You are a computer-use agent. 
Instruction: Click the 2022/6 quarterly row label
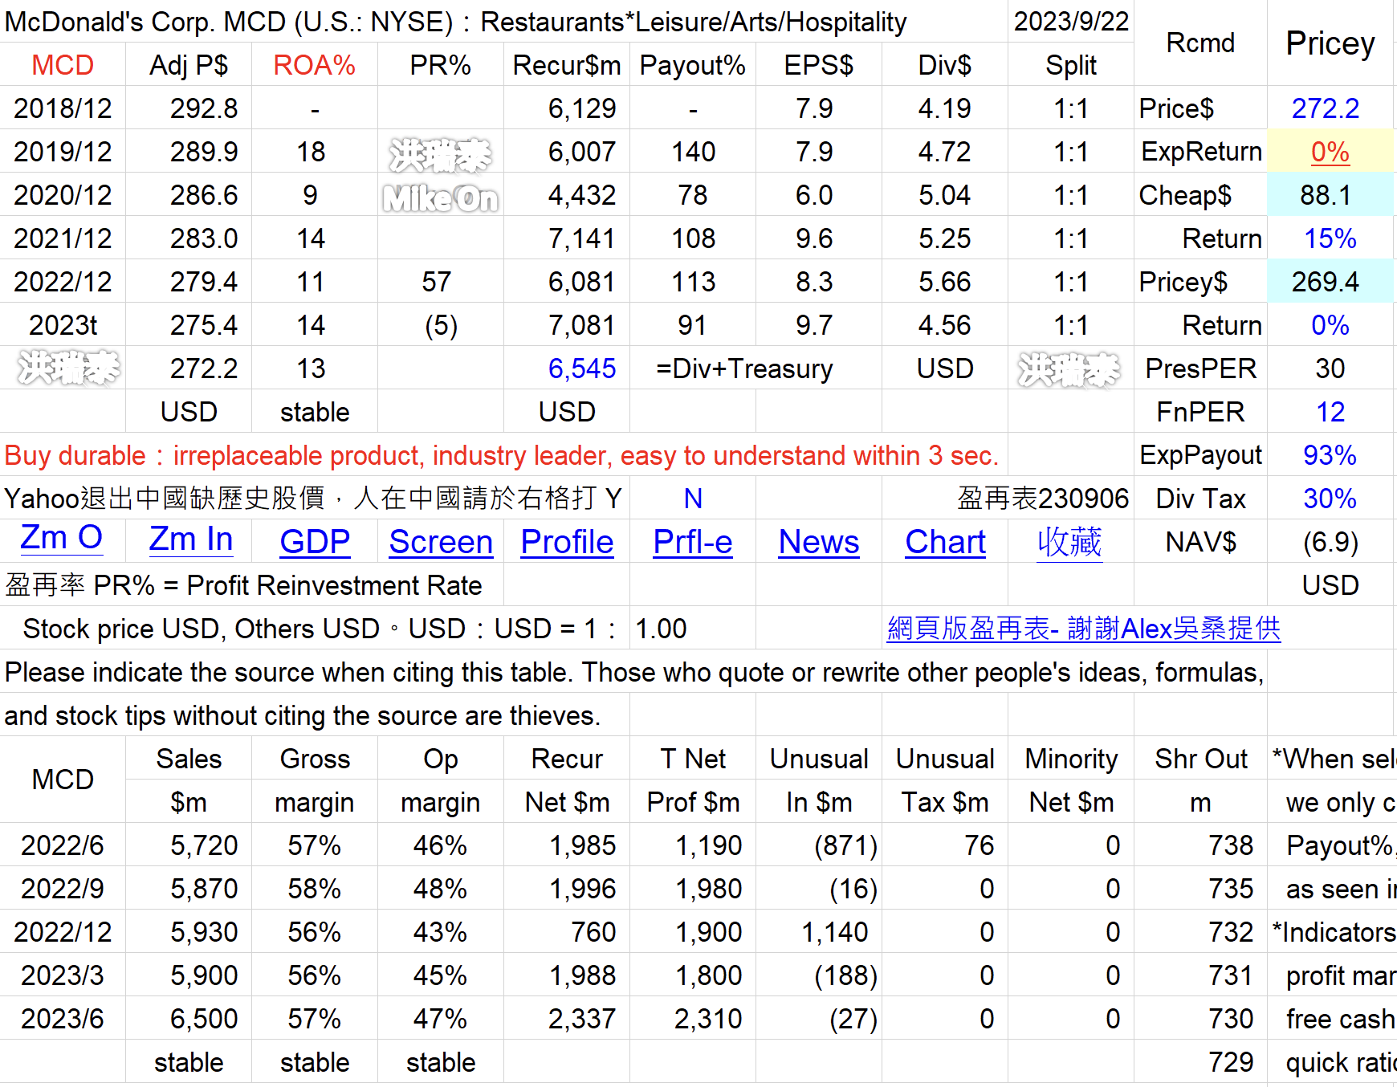coord(63,845)
